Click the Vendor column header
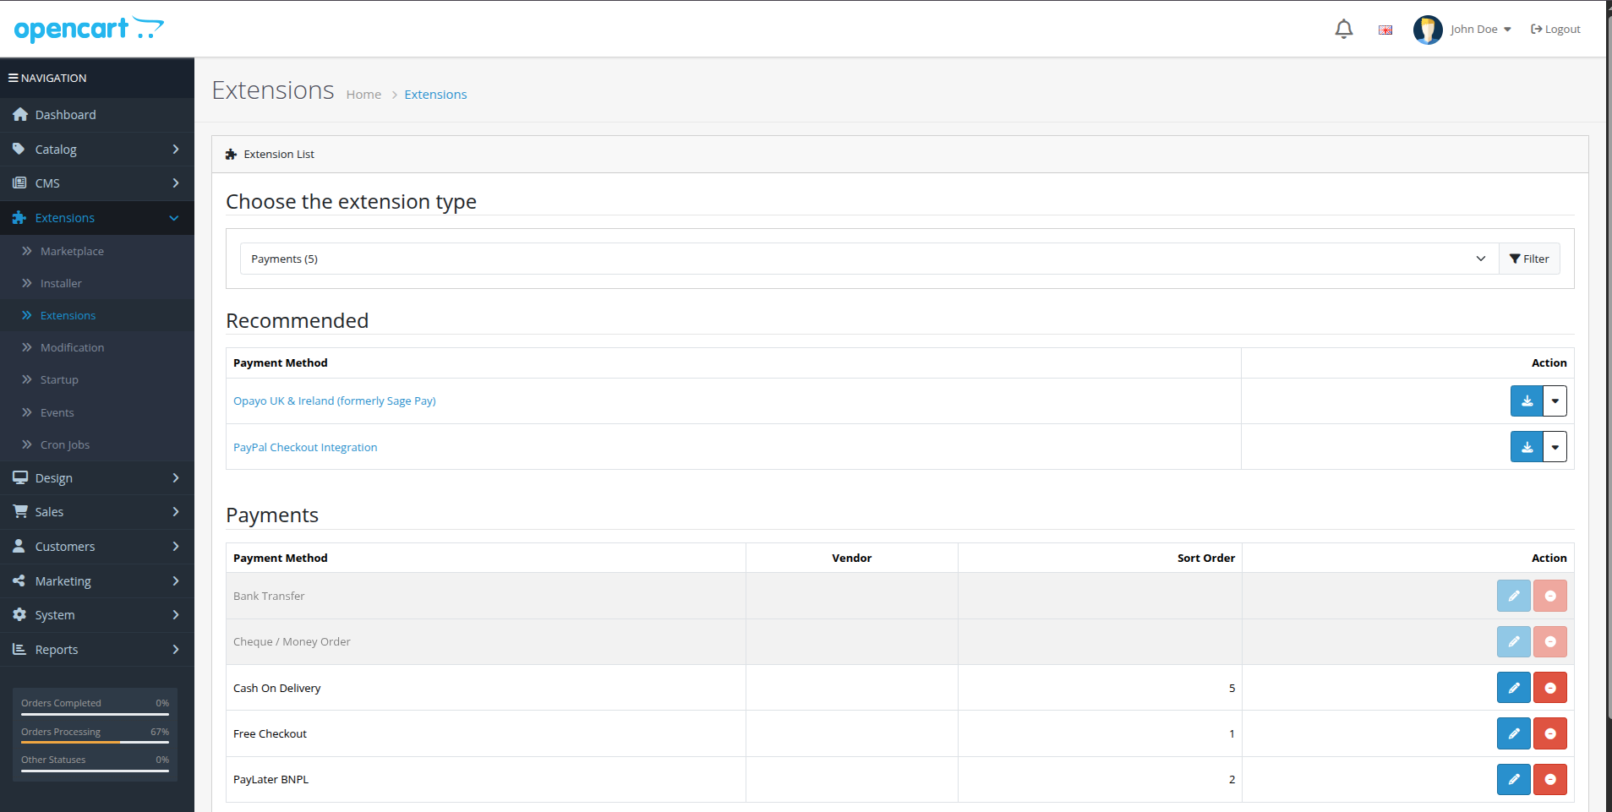Screen dimensions: 1612x812 click(x=851, y=558)
